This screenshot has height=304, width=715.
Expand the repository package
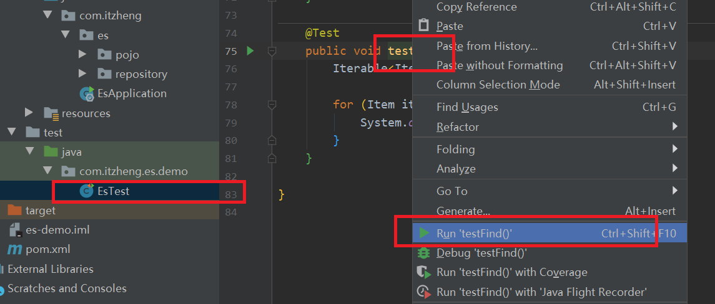tap(82, 74)
